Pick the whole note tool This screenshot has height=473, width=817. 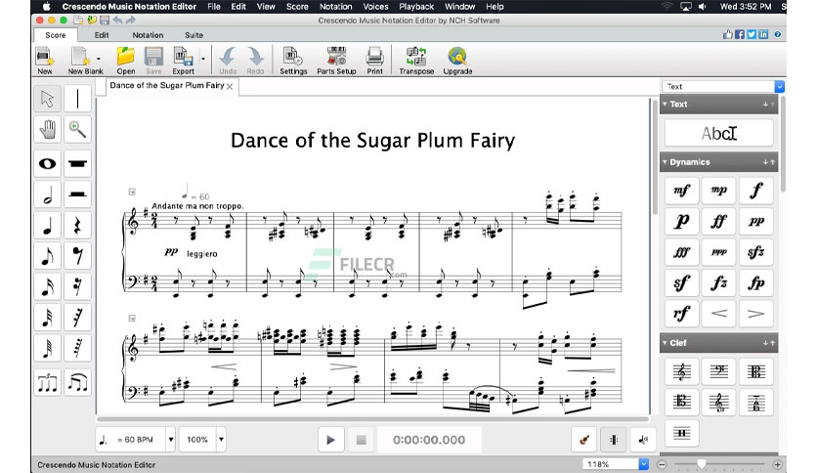[x=48, y=163]
